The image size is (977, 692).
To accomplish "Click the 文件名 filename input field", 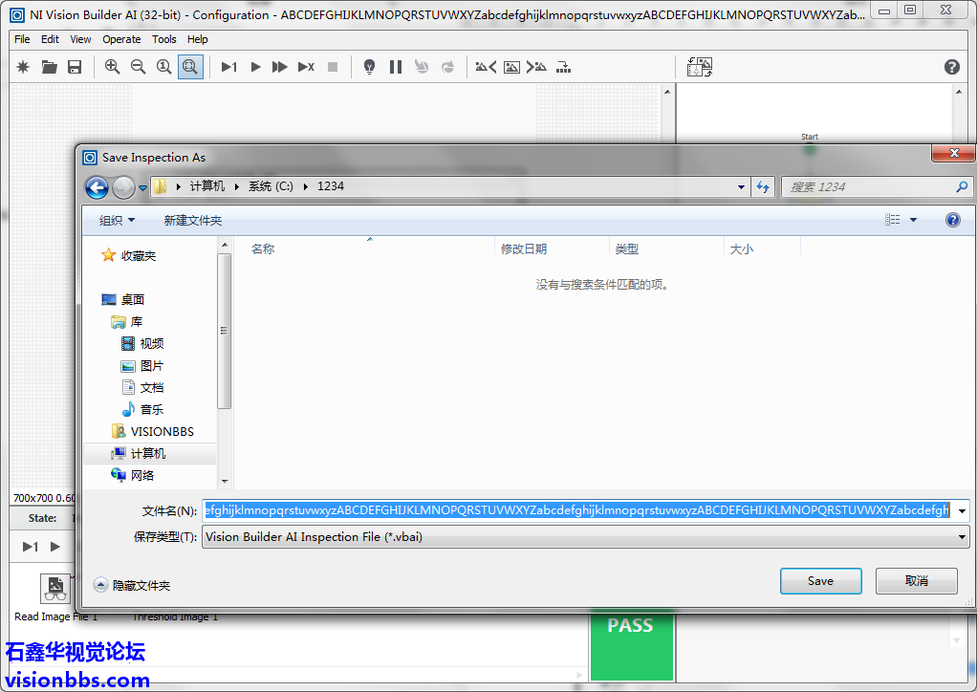I will [x=577, y=510].
